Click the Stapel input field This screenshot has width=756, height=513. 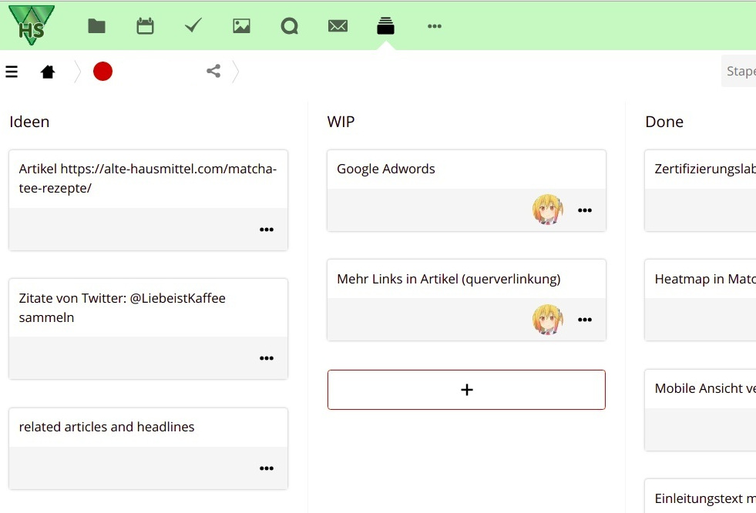(x=740, y=71)
